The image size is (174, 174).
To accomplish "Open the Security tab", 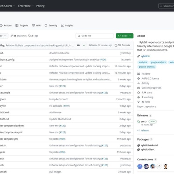I will pyautogui.click(x=51, y=25).
